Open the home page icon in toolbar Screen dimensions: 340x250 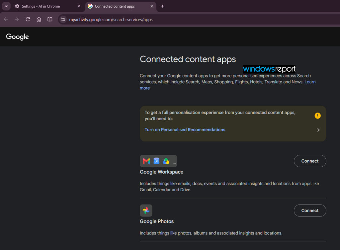39,20
